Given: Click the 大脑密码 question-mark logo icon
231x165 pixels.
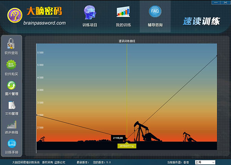Looking at the screenshot, I should click(x=15, y=15).
